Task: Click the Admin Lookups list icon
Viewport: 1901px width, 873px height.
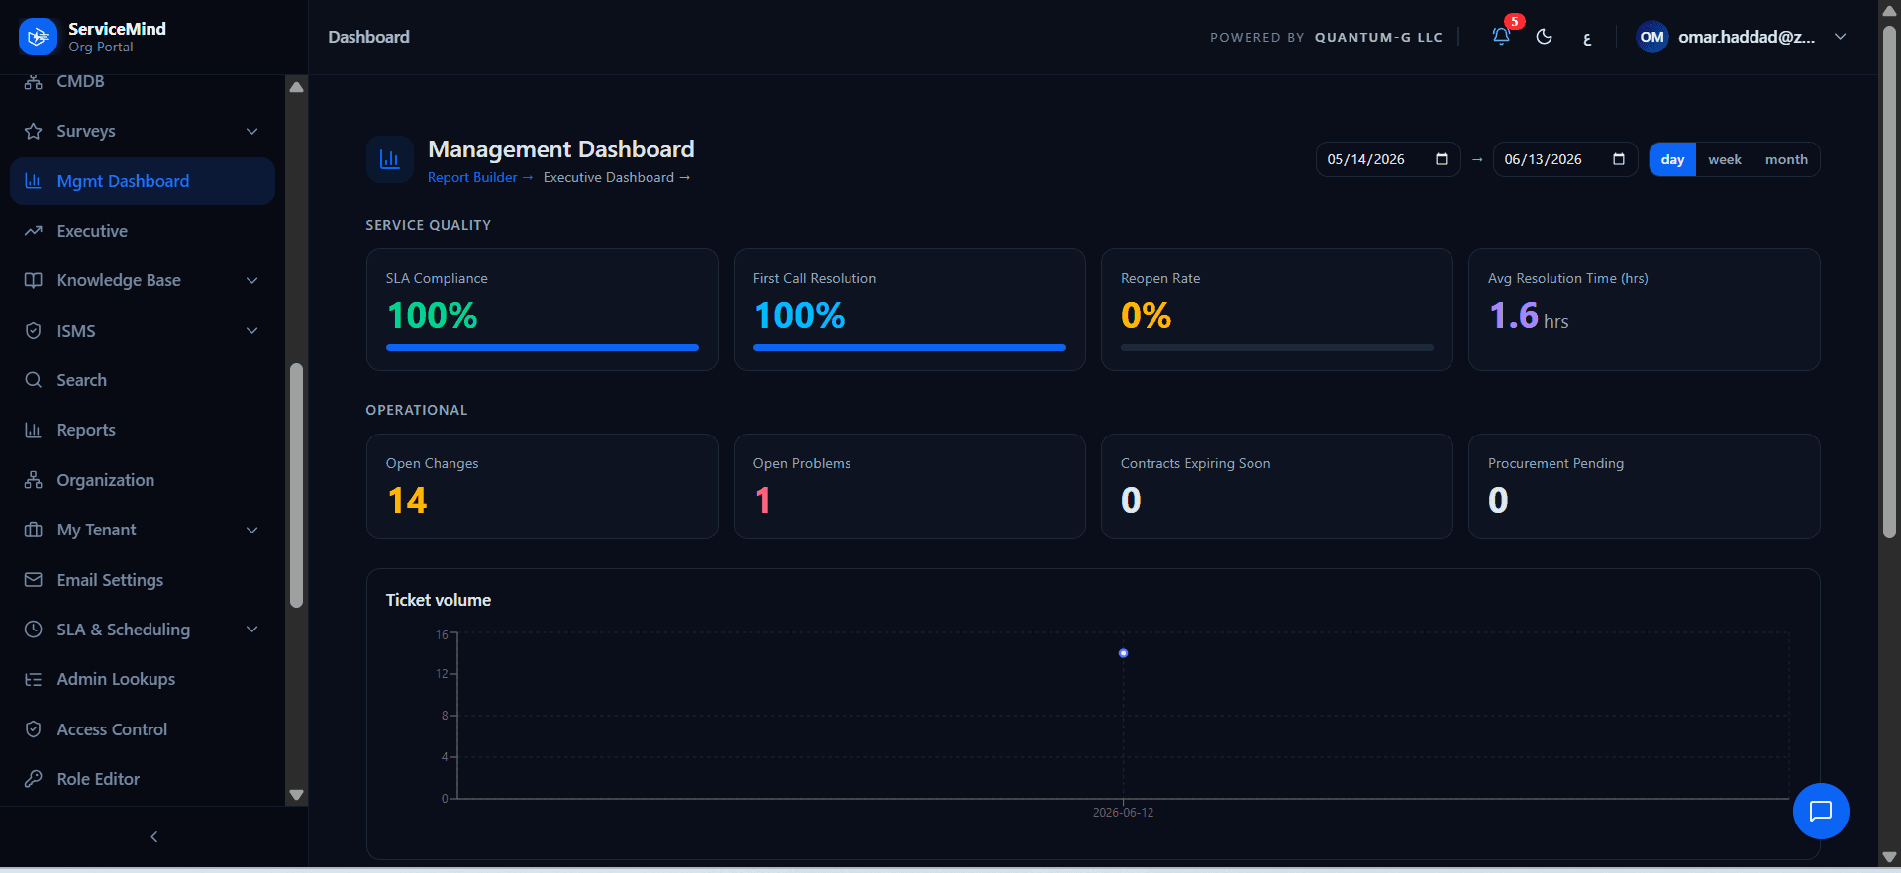Action: (34, 679)
